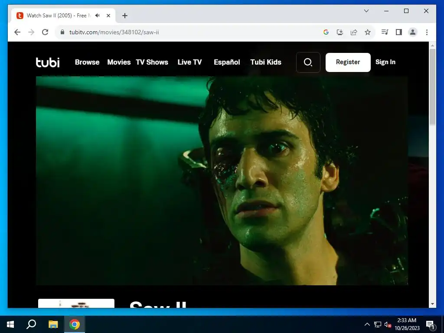Viewport: 444px width, 333px height.
Task: Close the Saw II tab
Action: coord(108,16)
